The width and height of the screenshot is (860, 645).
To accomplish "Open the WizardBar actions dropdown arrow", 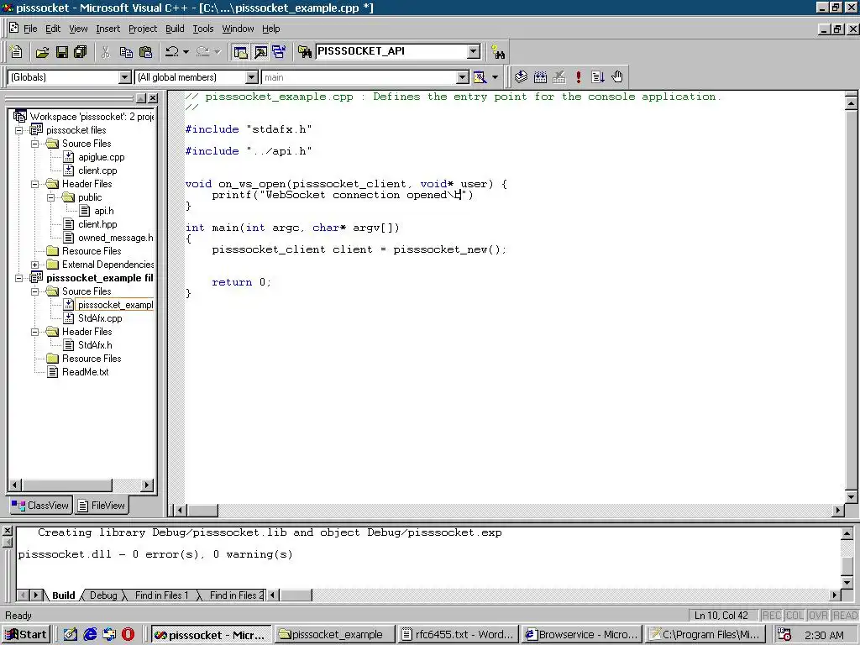I will click(x=495, y=77).
